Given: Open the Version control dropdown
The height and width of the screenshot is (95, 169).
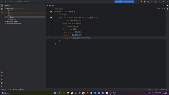Looking at the screenshot, I should (x=23, y=2).
